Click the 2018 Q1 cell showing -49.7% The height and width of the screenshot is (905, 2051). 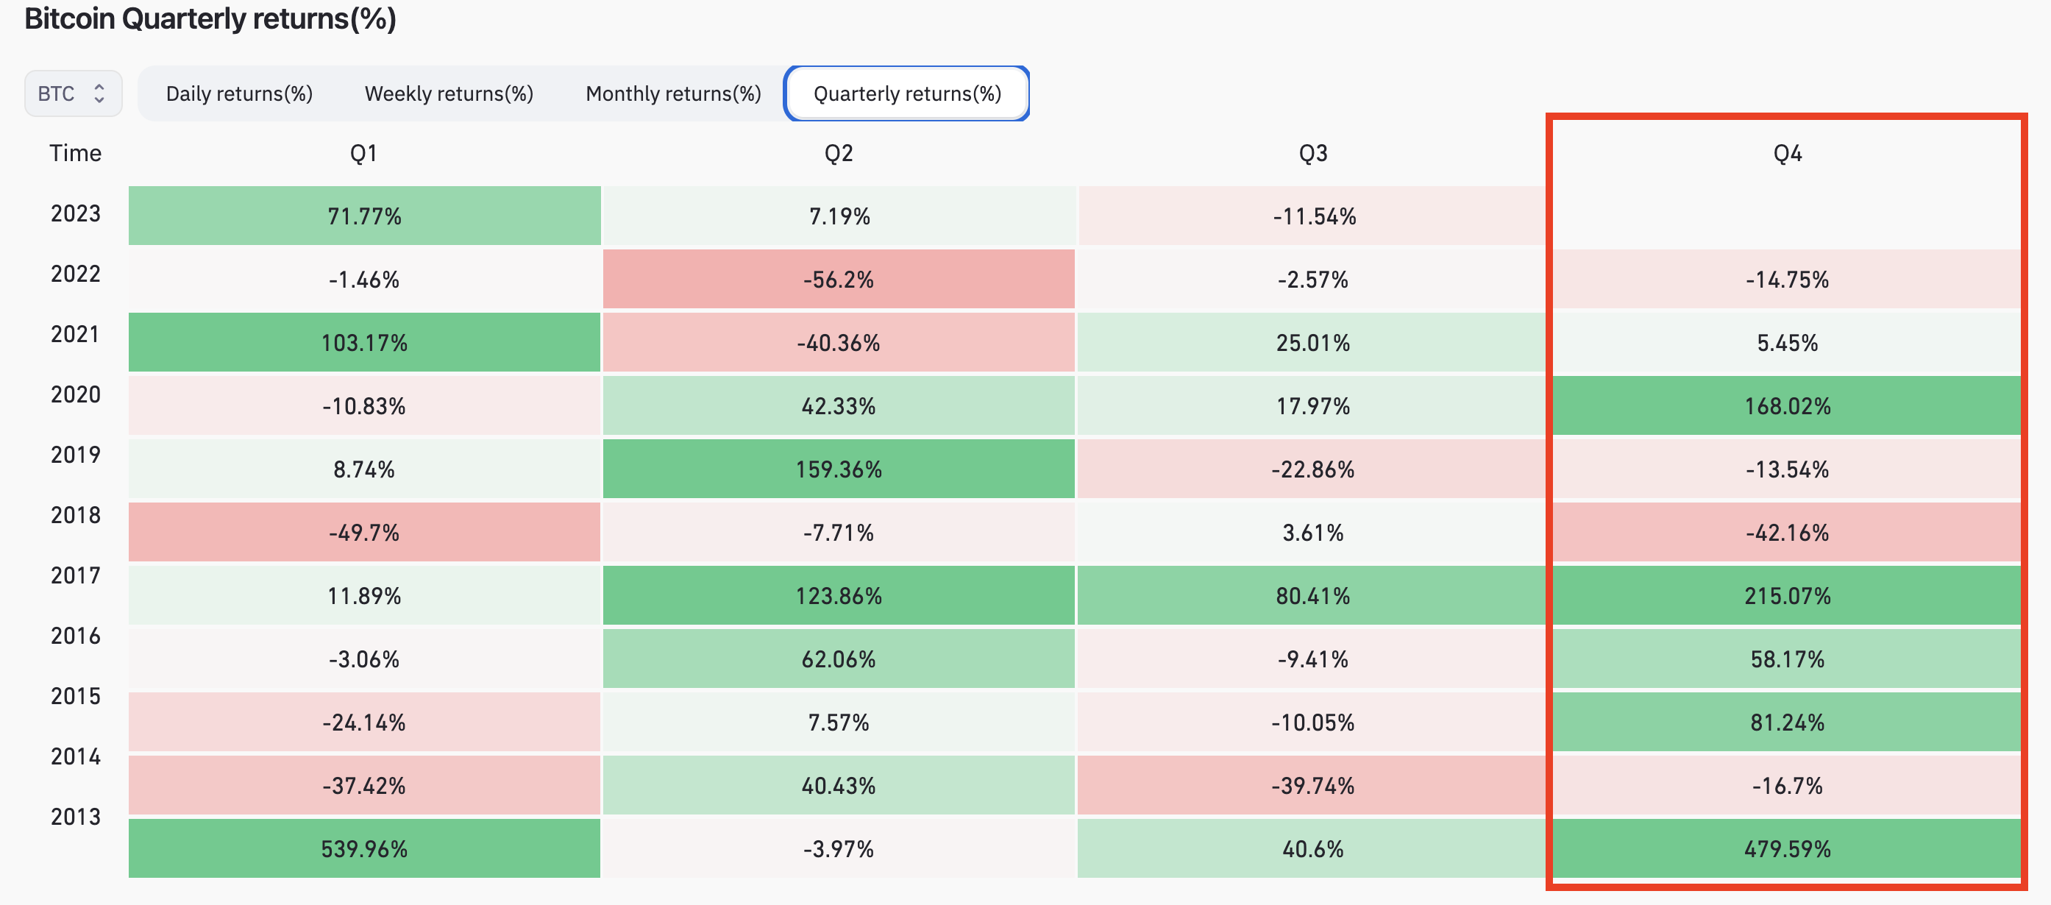364,532
